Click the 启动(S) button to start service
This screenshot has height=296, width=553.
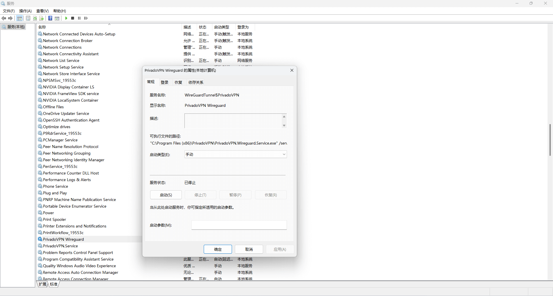[x=166, y=195]
